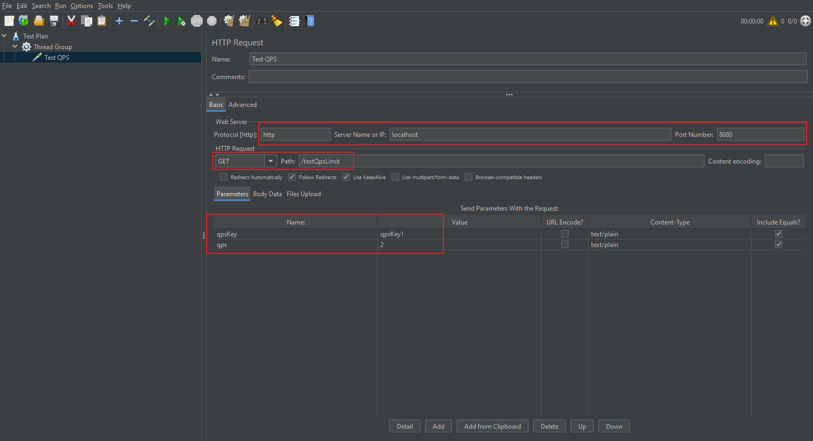Click the Cut scissors icon

pyautogui.click(x=71, y=21)
